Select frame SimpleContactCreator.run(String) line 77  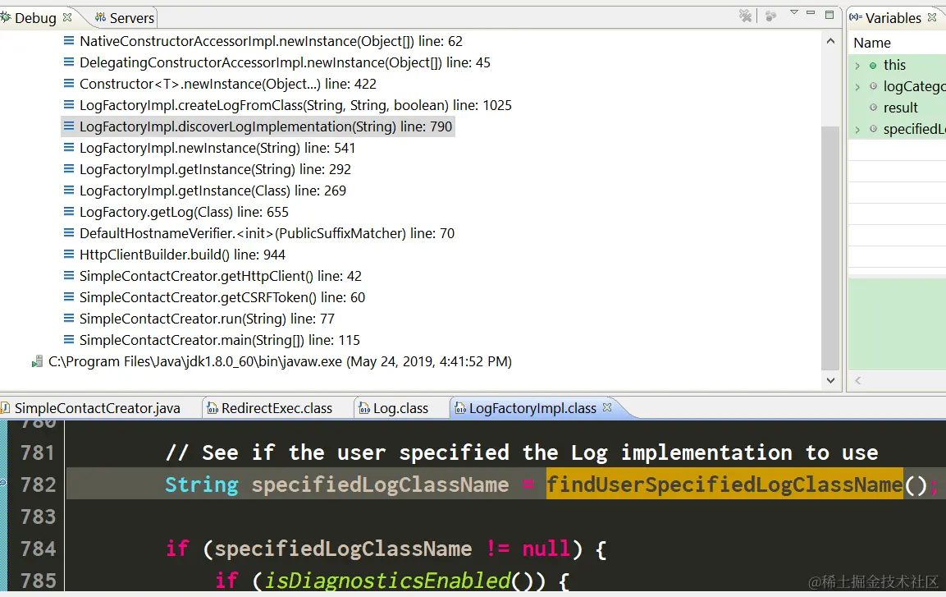point(206,319)
